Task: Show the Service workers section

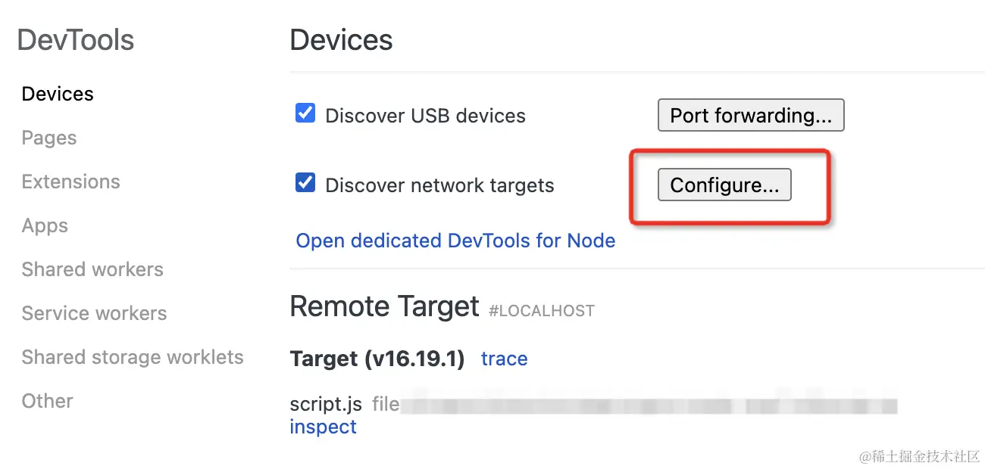Action: 94,313
